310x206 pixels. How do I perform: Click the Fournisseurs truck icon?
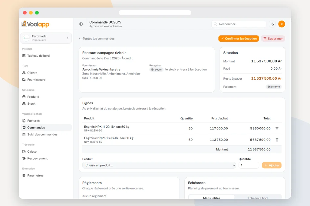tap(24, 80)
